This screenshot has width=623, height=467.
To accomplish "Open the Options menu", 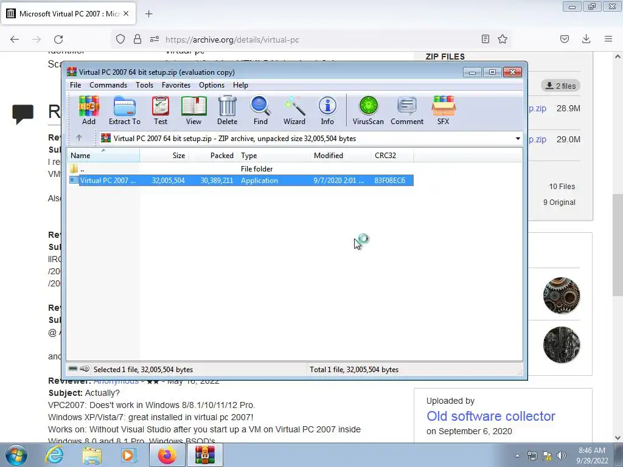I will pyautogui.click(x=212, y=85).
